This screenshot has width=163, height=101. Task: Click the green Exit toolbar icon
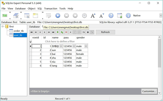pyautogui.click(x=5, y=16)
